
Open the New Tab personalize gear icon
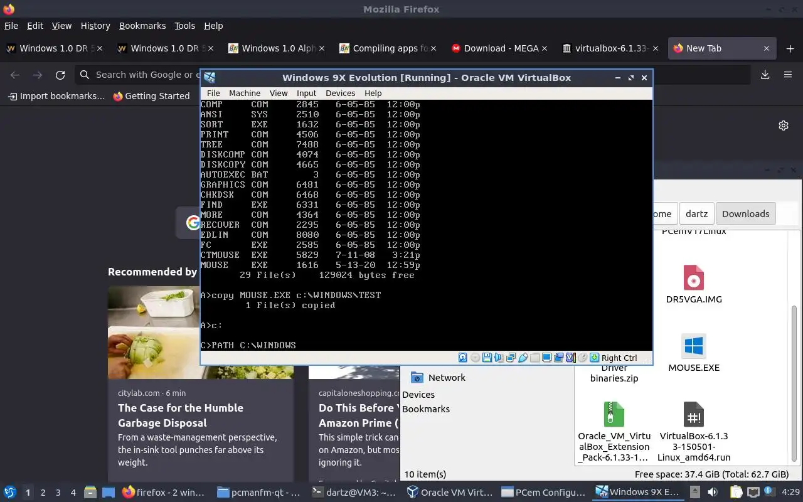(x=783, y=125)
